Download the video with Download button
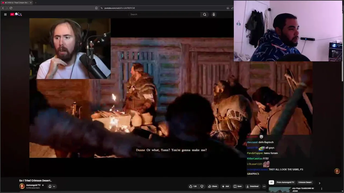This screenshot has height=193, width=344. point(252,186)
